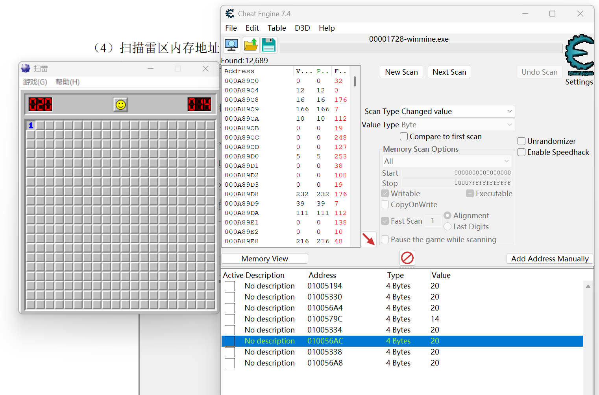
Task: Expand the Value Type Byte dropdown
Action: click(x=457, y=125)
